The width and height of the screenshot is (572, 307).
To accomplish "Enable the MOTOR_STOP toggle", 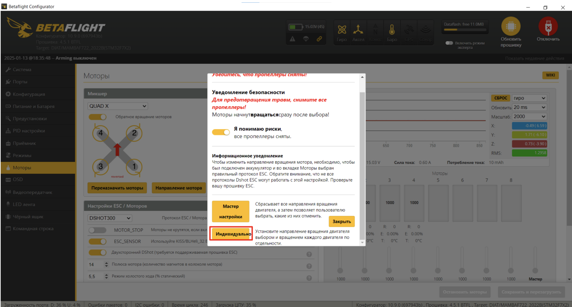I will coord(97,230).
